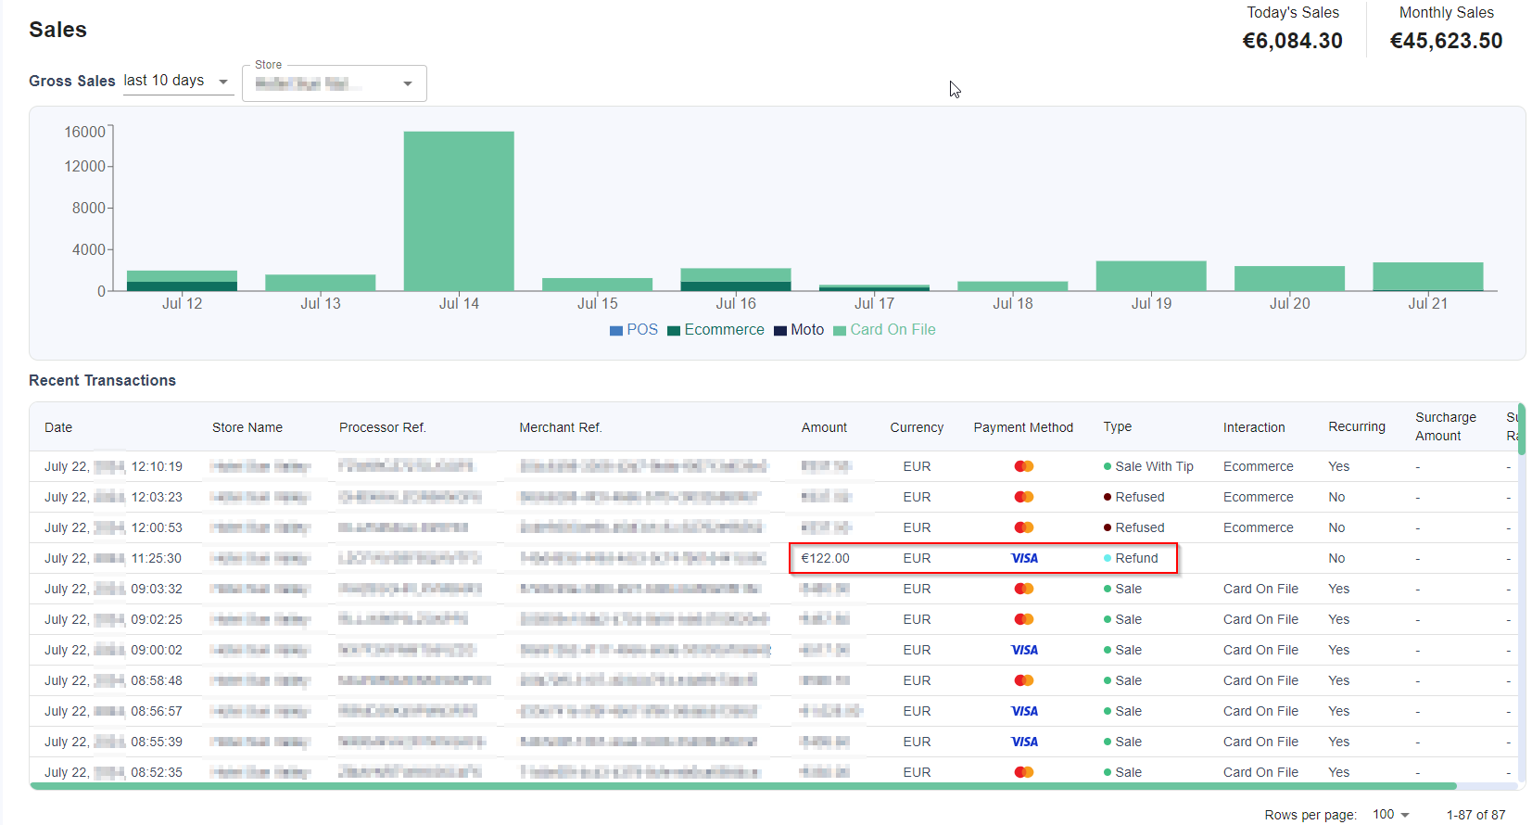Click the Visa icon in the 08:56:57 row
This screenshot has width=1532, height=825.
[x=1023, y=711]
